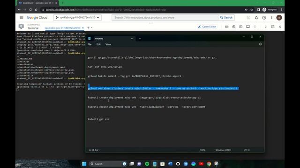This screenshot has height=168, width=300.
Task: Go back in Chrome browser
Action: [19, 9]
